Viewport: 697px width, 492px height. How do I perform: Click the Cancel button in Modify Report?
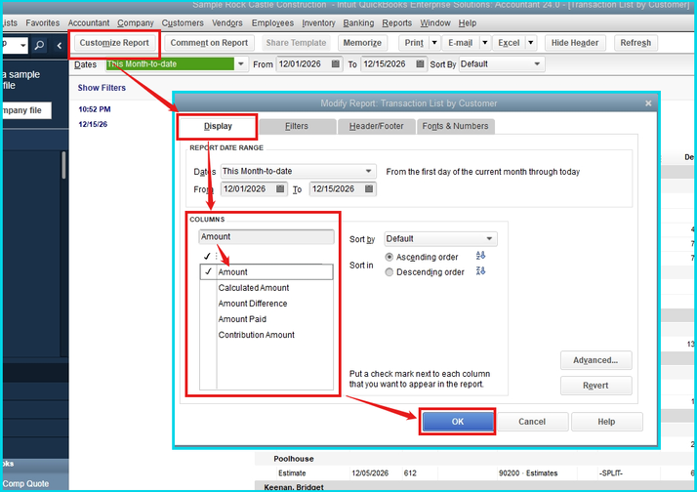coord(532,422)
